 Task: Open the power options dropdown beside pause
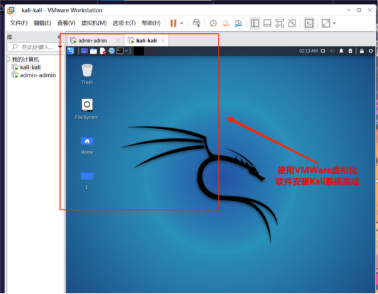[181, 23]
